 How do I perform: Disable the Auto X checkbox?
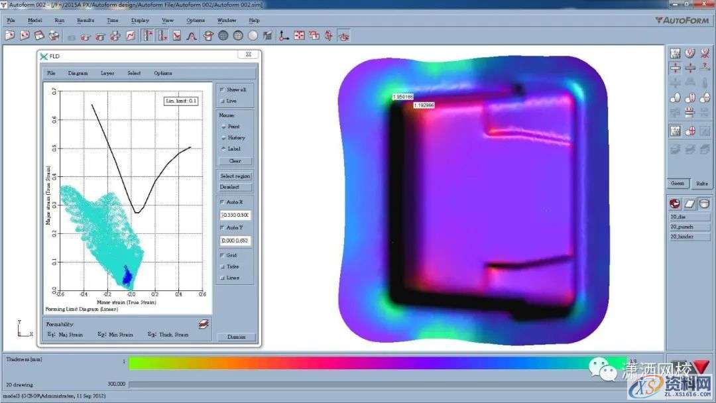pyautogui.click(x=222, y=202)
